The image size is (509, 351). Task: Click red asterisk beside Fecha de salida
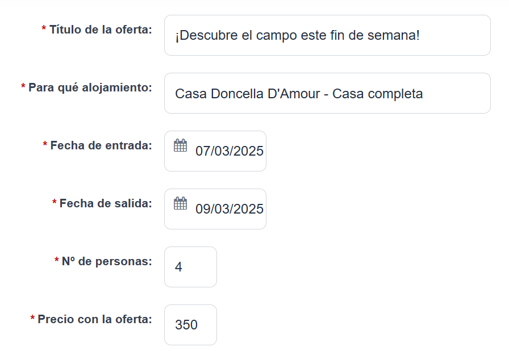(54, 202)
